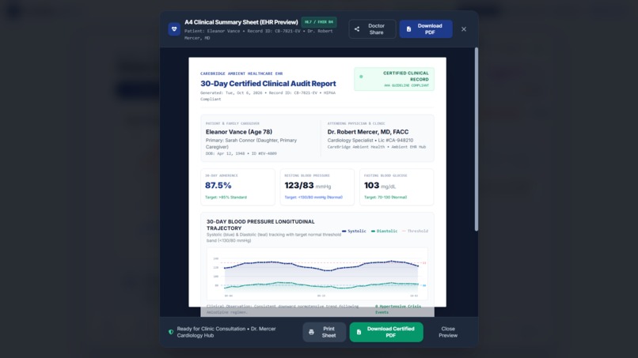Click '30-DAY BLOOD PRESSURE LONGITUDINAL TRAJECTORY' heading
The image size is (638, 358).
point(260,224)
